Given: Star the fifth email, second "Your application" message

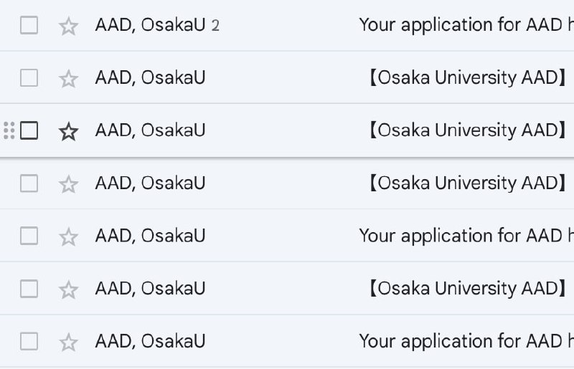Looking at the screenshot, I should point(68,236).
